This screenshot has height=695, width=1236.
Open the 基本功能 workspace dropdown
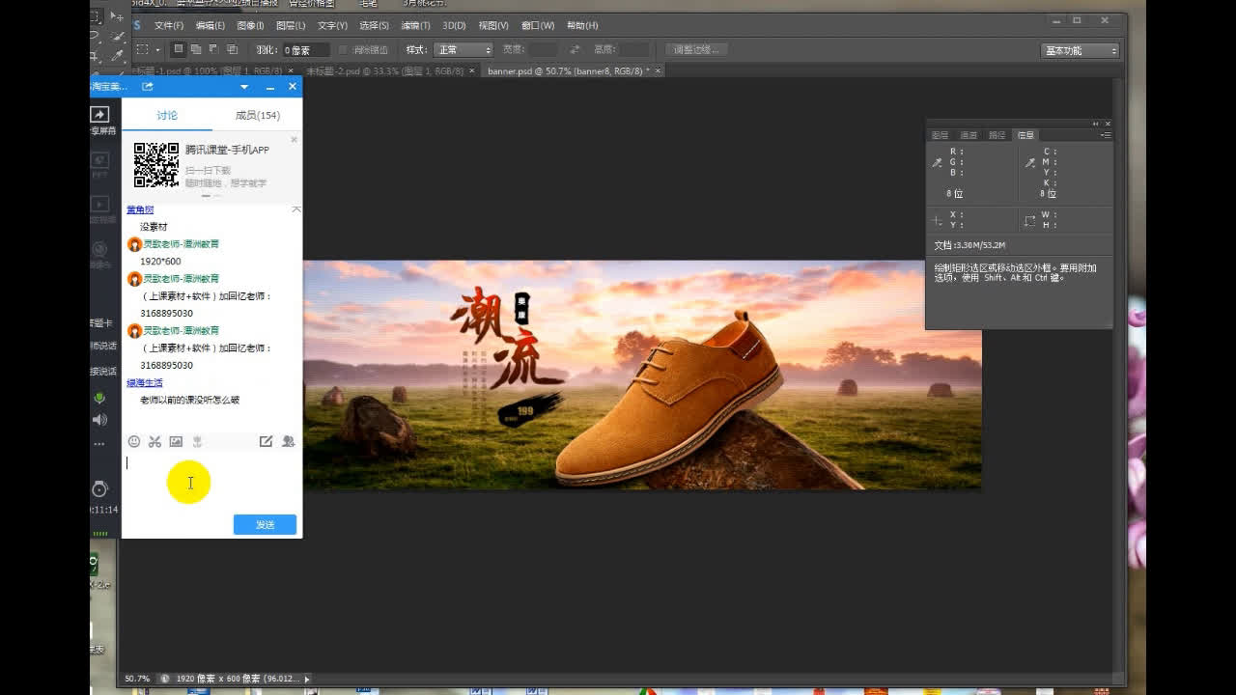pos(1080,50)
